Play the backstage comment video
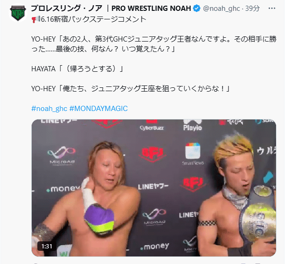 pos(154,187)
